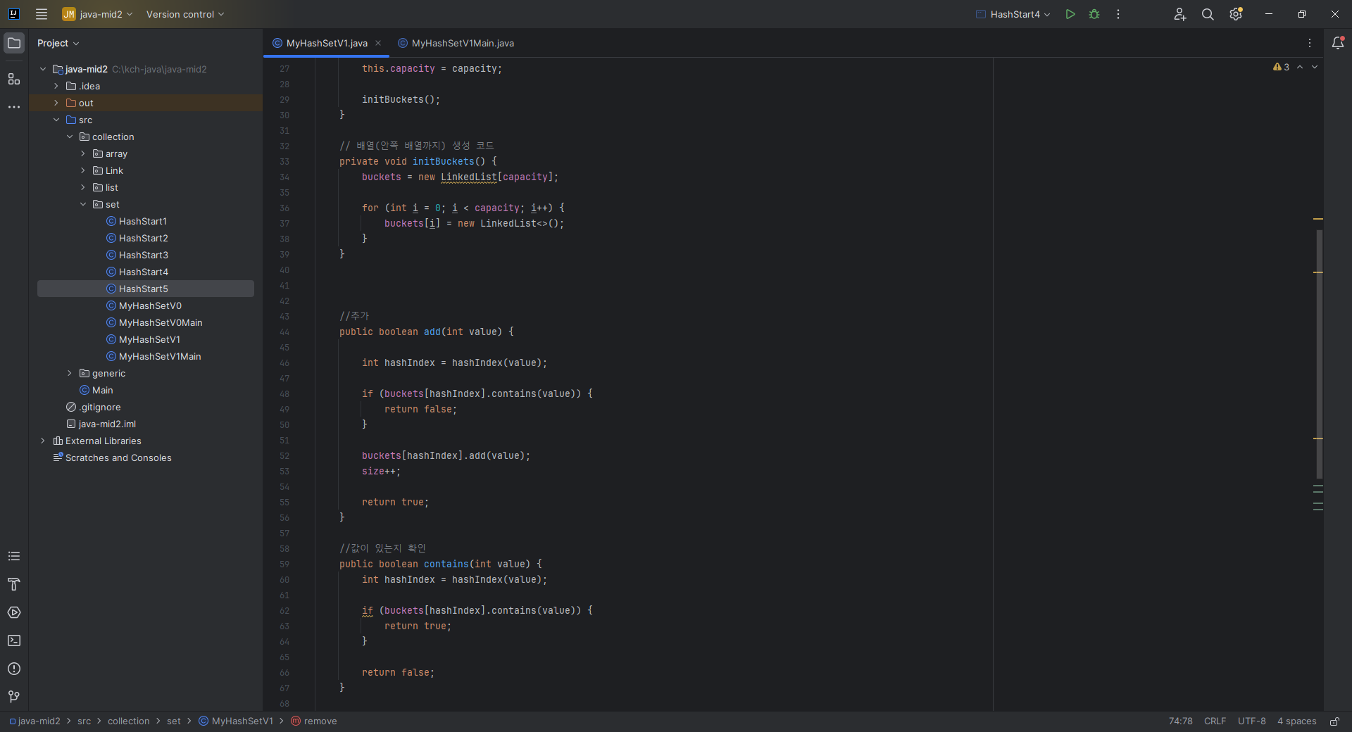Image resolution: width=1352 pixels, height=732 pixels.
Task: Open Search Everywhere magnifier
Action: coord(1208,14)
